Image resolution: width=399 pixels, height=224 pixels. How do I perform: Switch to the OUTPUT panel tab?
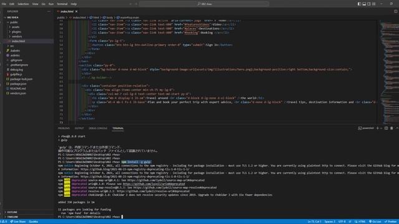point(79,128)
